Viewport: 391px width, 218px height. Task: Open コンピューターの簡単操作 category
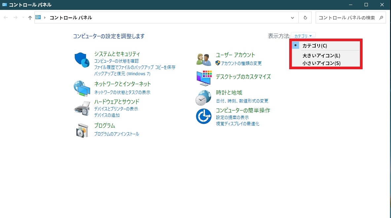pyautogui.click(x=243, y=110)
